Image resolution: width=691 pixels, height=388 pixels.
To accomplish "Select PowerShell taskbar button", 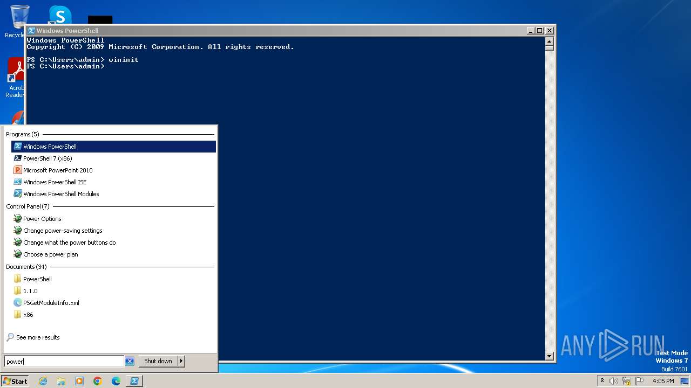I will pos(134,381).
